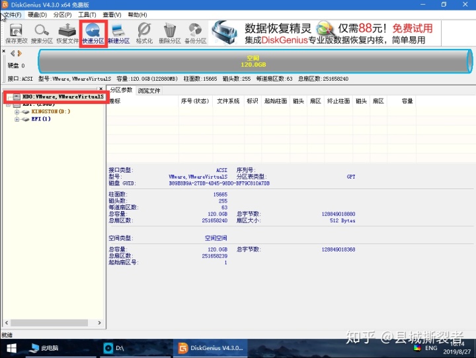The width and height of the screenshot is (476, 358).
Task: Choose the 格式化 format toolbar icon
Action: (x=144, y=34)
